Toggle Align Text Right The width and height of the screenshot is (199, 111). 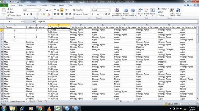[x=62, y=14]
